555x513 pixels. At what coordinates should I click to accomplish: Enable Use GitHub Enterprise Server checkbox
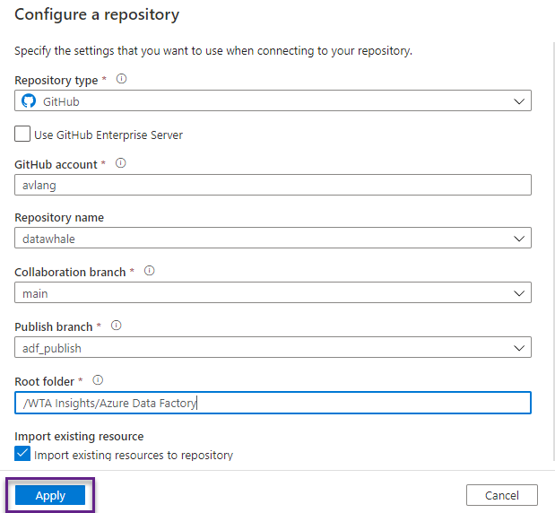22,135
